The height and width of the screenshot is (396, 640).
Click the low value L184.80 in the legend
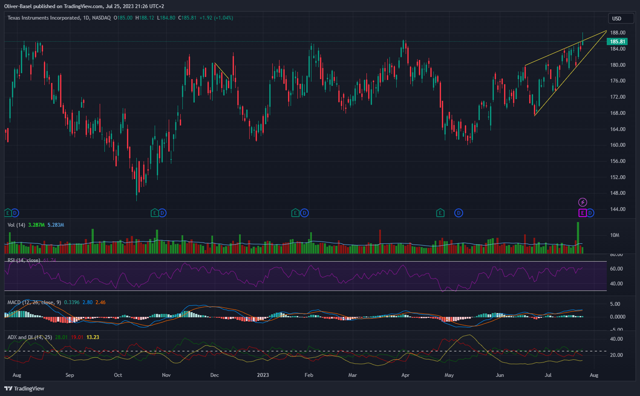166,18
